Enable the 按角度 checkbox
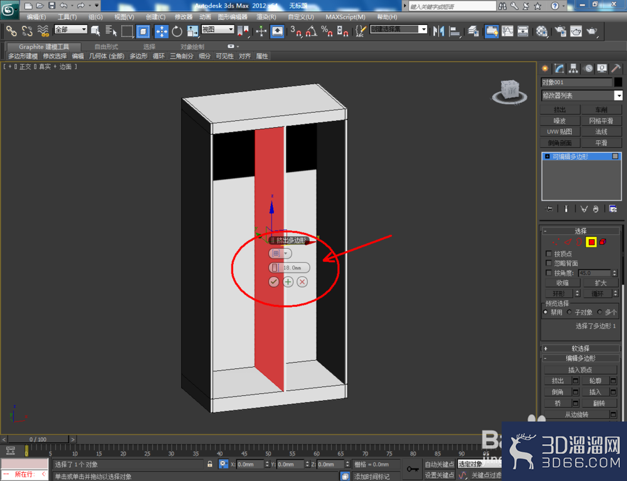Image resolution: width=627 pixels, height=481 pixels. [x=549, y=273]
